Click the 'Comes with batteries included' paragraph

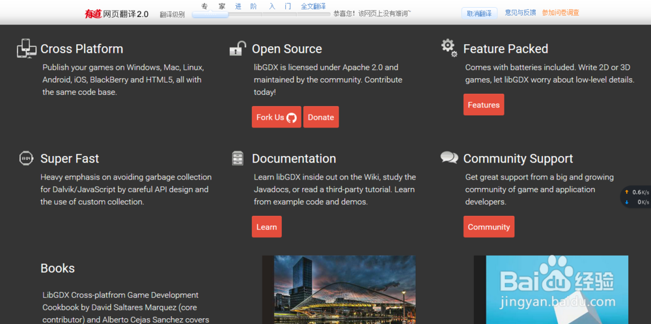tap(549, 74)
